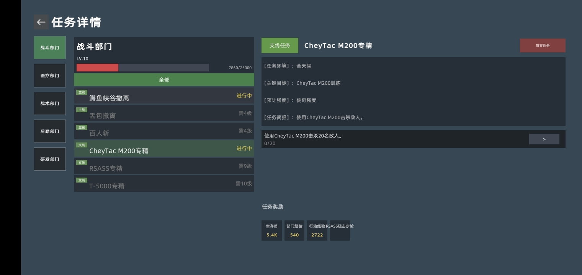This screenshot has height=275, width=582.
Task: Open the RSASS专精 mission entry
Action: click(x=164, y=166)
